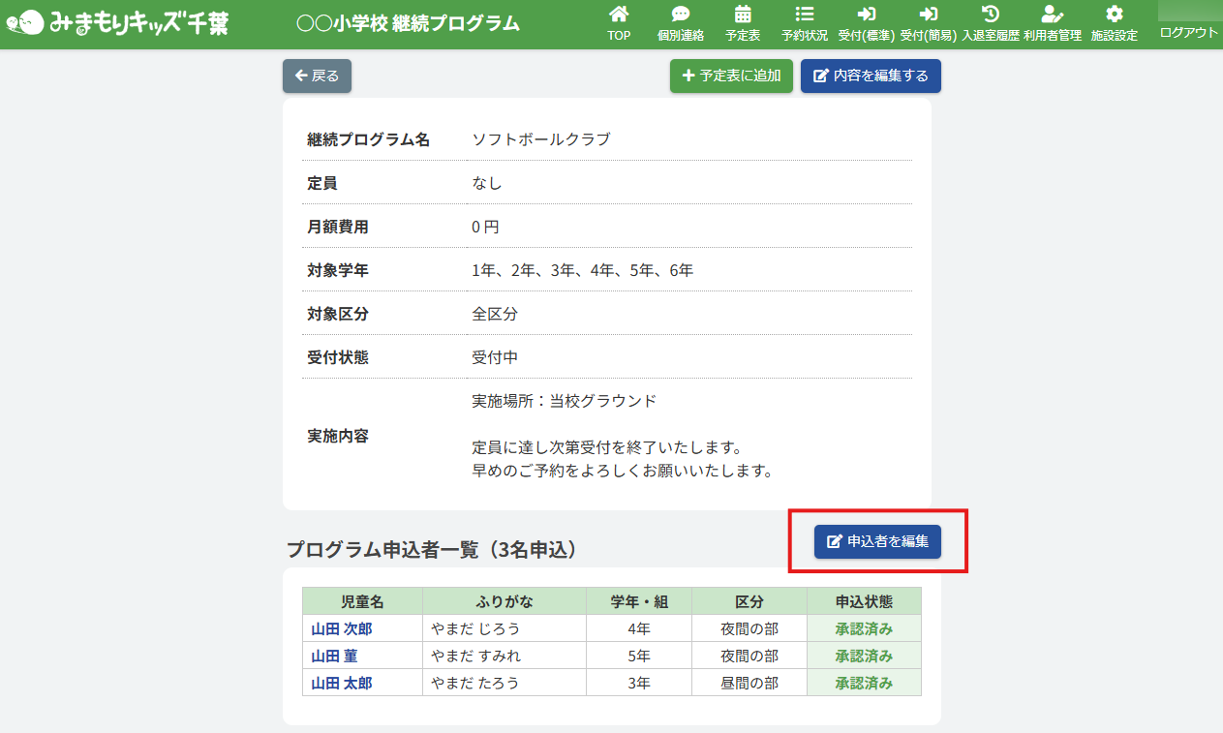Click the ログアウト menu item

(1188, 32)
